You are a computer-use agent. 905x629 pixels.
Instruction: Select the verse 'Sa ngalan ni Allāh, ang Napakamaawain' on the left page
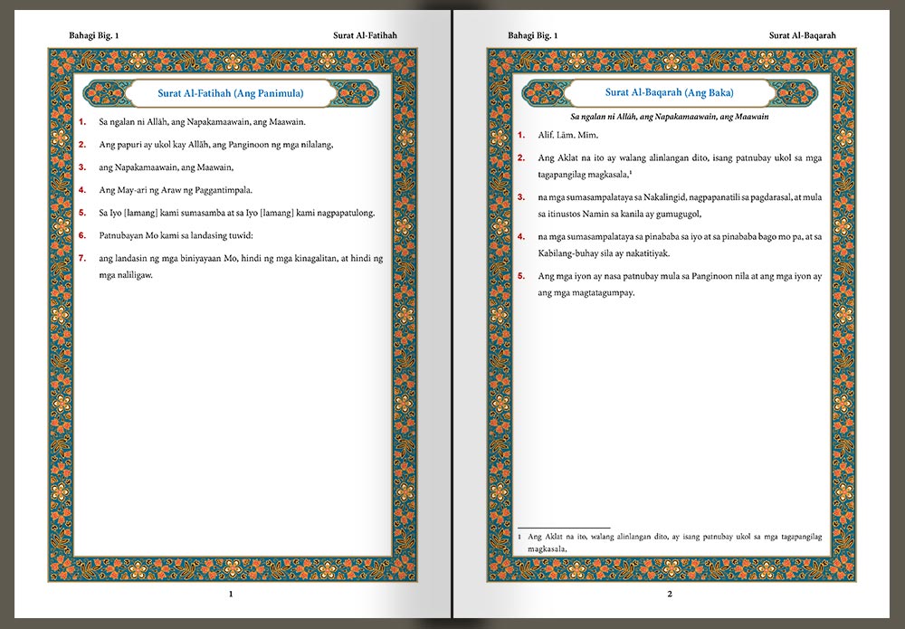coord(202,122)
